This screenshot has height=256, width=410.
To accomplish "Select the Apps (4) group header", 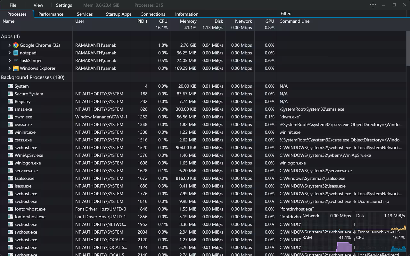I will pyautogui.click(x=10, y=36).
